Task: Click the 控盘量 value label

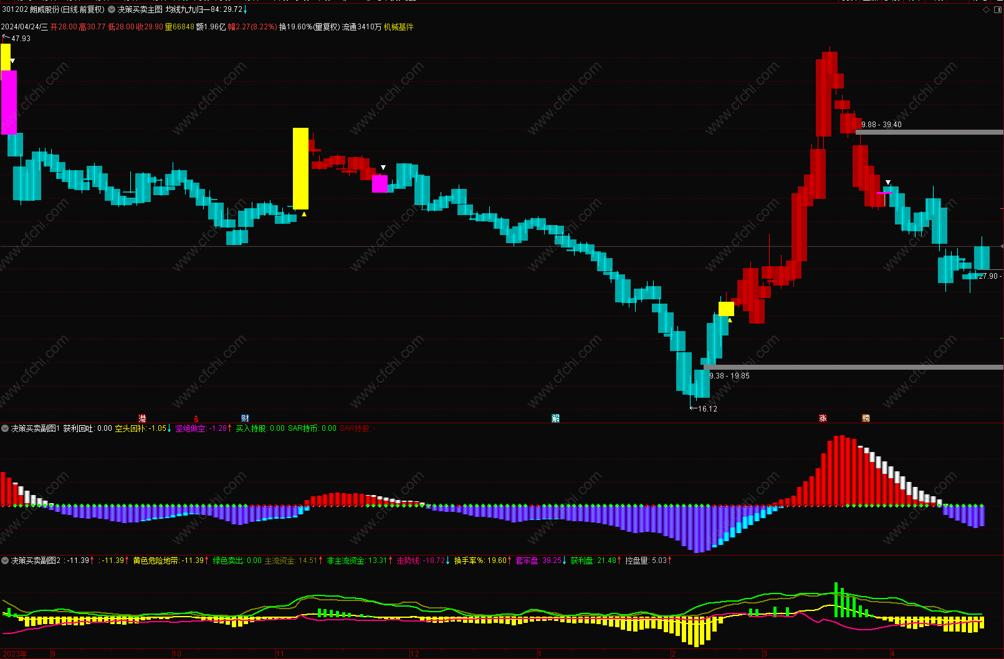Action: point(649,560)
